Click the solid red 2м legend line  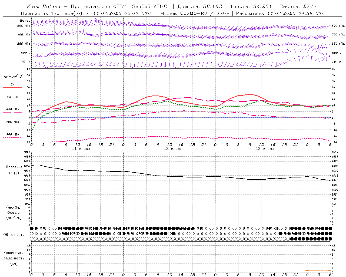[x=12, y=88]
